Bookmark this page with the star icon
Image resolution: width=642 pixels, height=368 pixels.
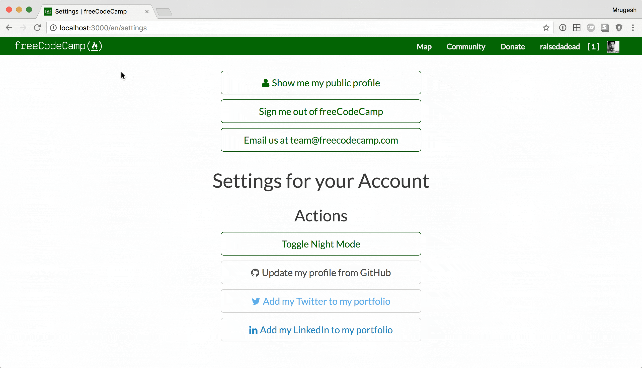click(546, 28)
